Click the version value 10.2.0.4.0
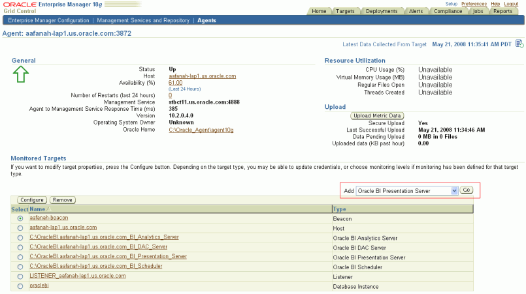Viewport: 526px width, 294px height. tap(181, 115)
